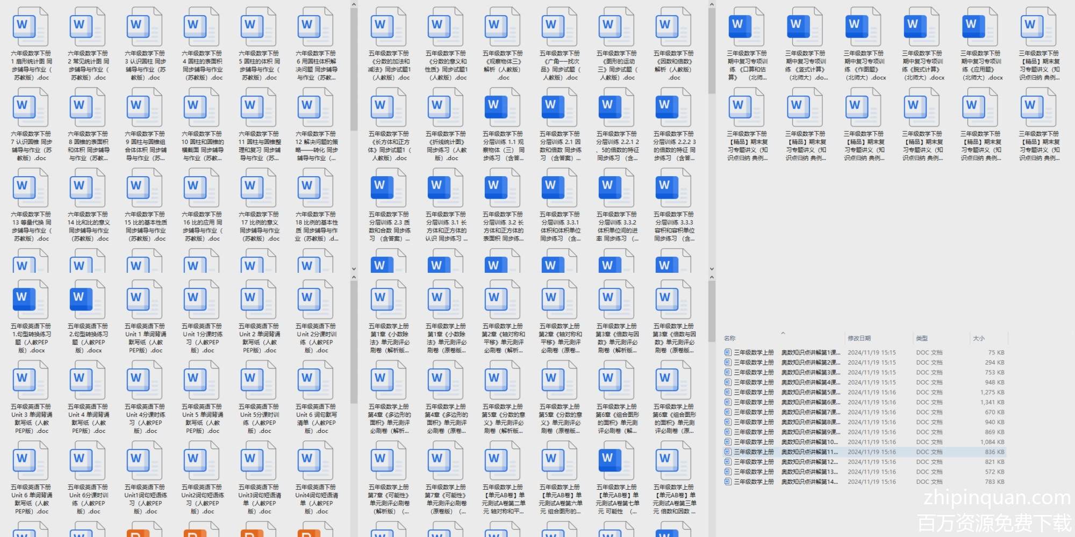The image size is (1075, 537).
Task: Select 六年级数学下册 7 认识圆锥 document
Action: [31, 108]
